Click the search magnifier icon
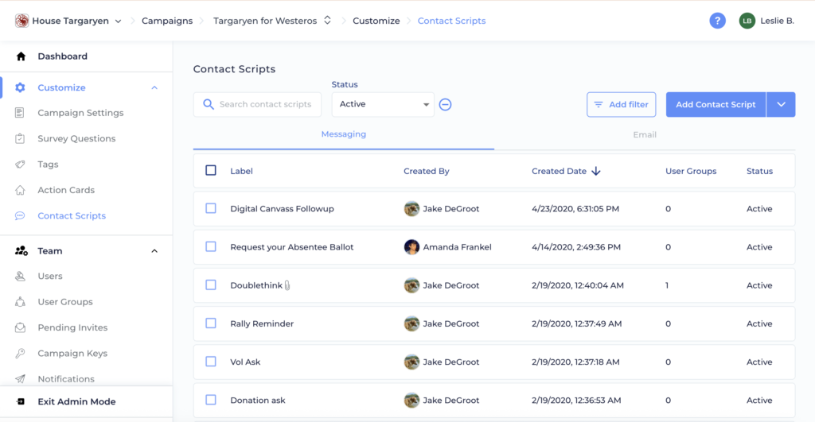Screen dimensions: 815x422 point(209,104)
